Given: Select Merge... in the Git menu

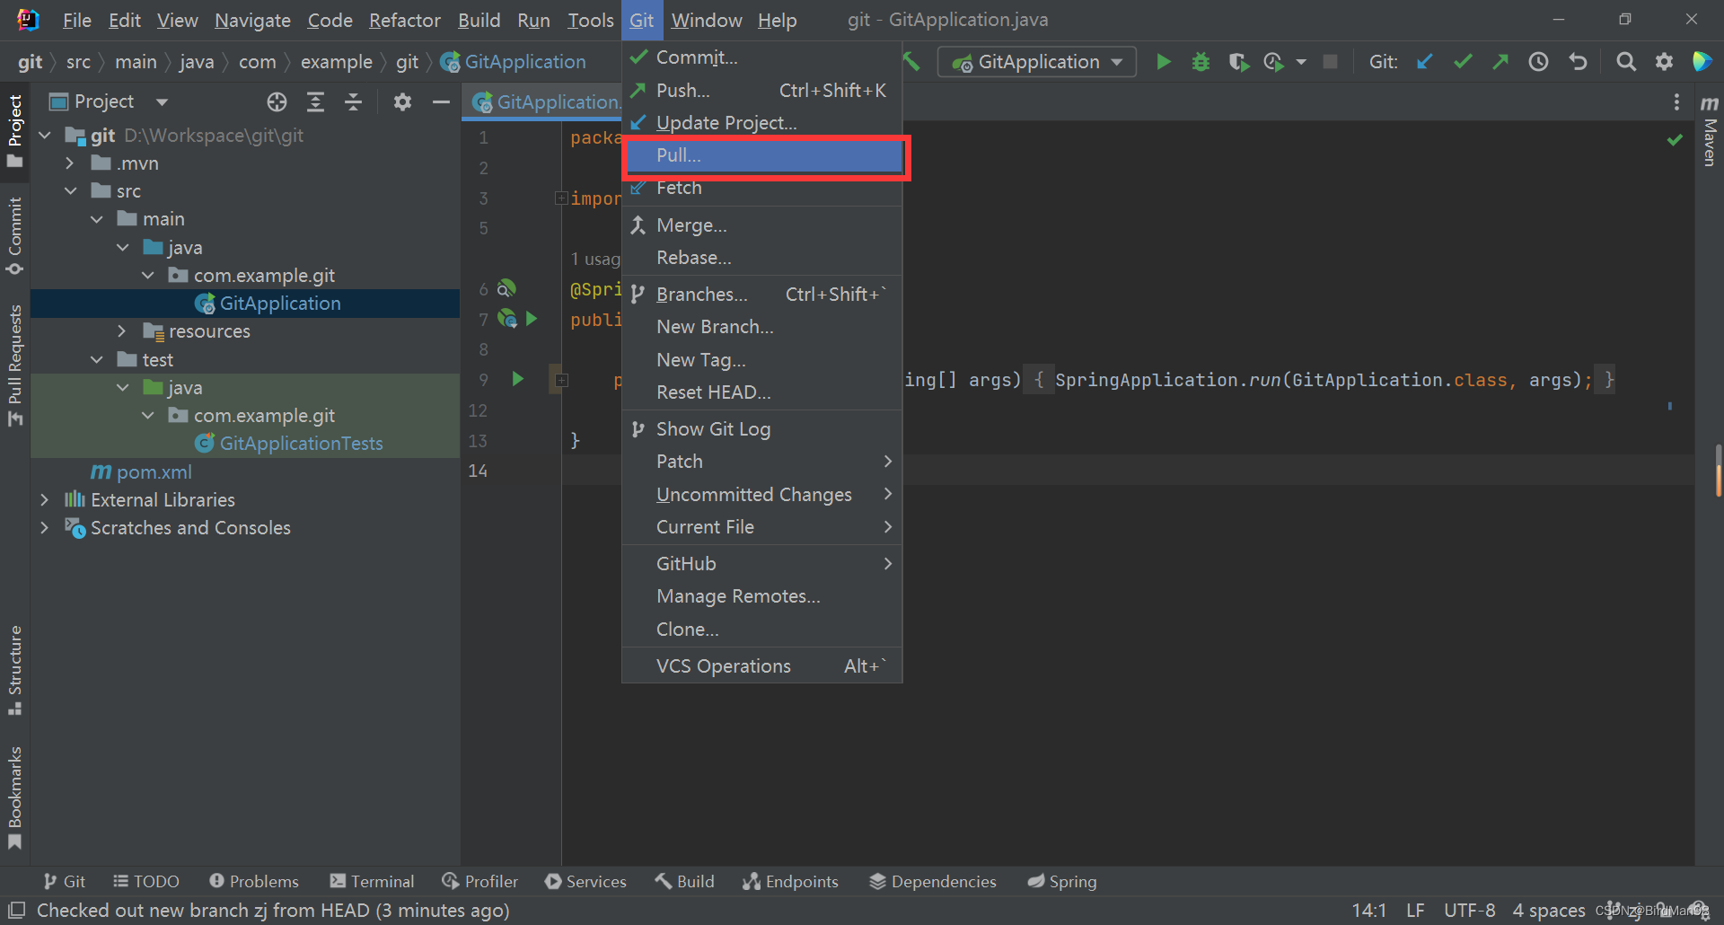Looking at the screenshot, I should point(761,225).
